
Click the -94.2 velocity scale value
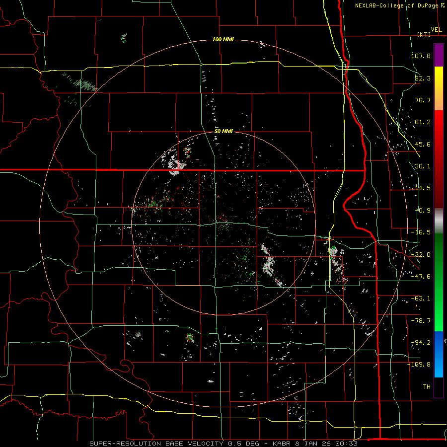pos(421,343)
